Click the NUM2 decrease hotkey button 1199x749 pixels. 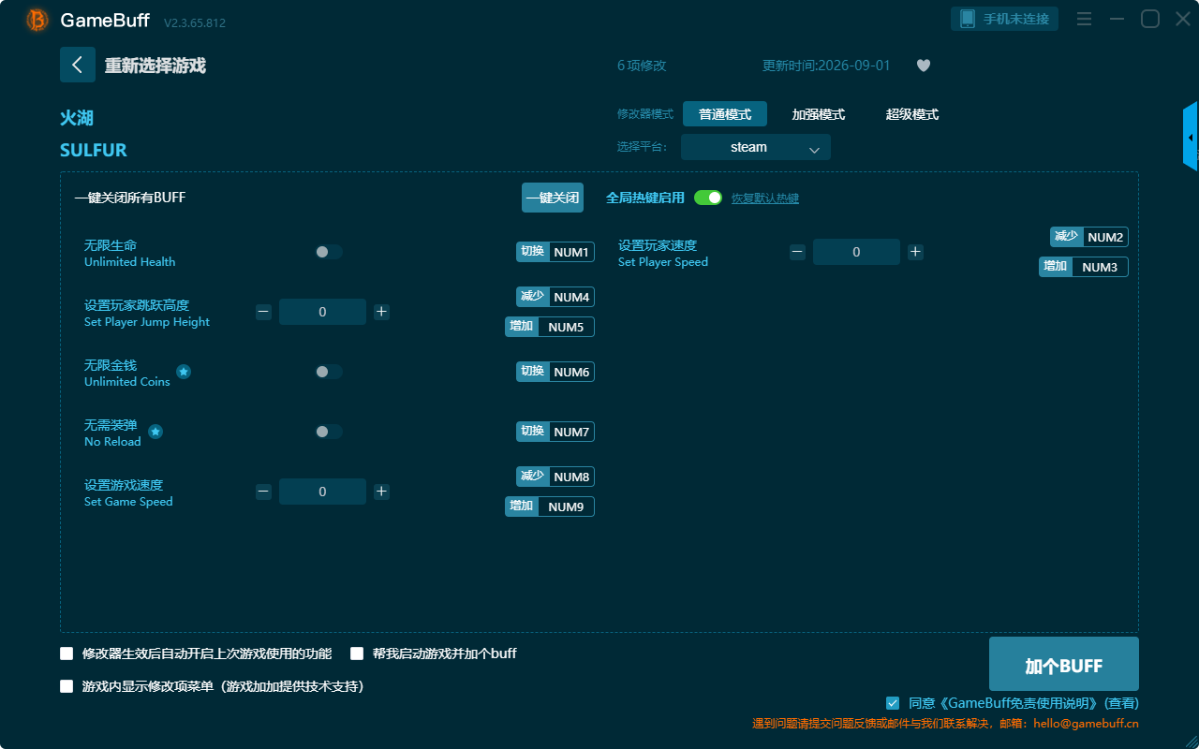click(x=1089, y=237)
